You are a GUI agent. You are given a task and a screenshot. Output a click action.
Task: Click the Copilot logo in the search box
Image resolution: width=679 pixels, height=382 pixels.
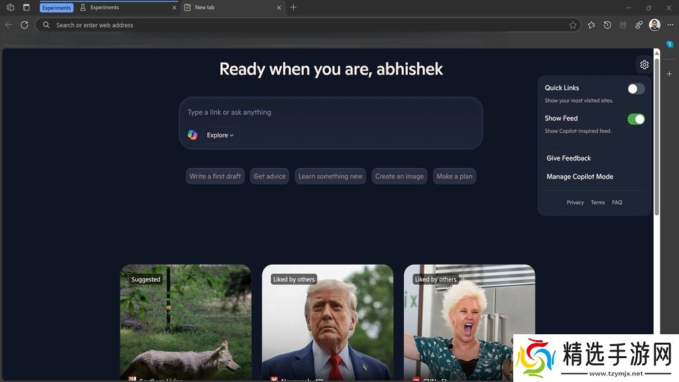pos(192,135)
